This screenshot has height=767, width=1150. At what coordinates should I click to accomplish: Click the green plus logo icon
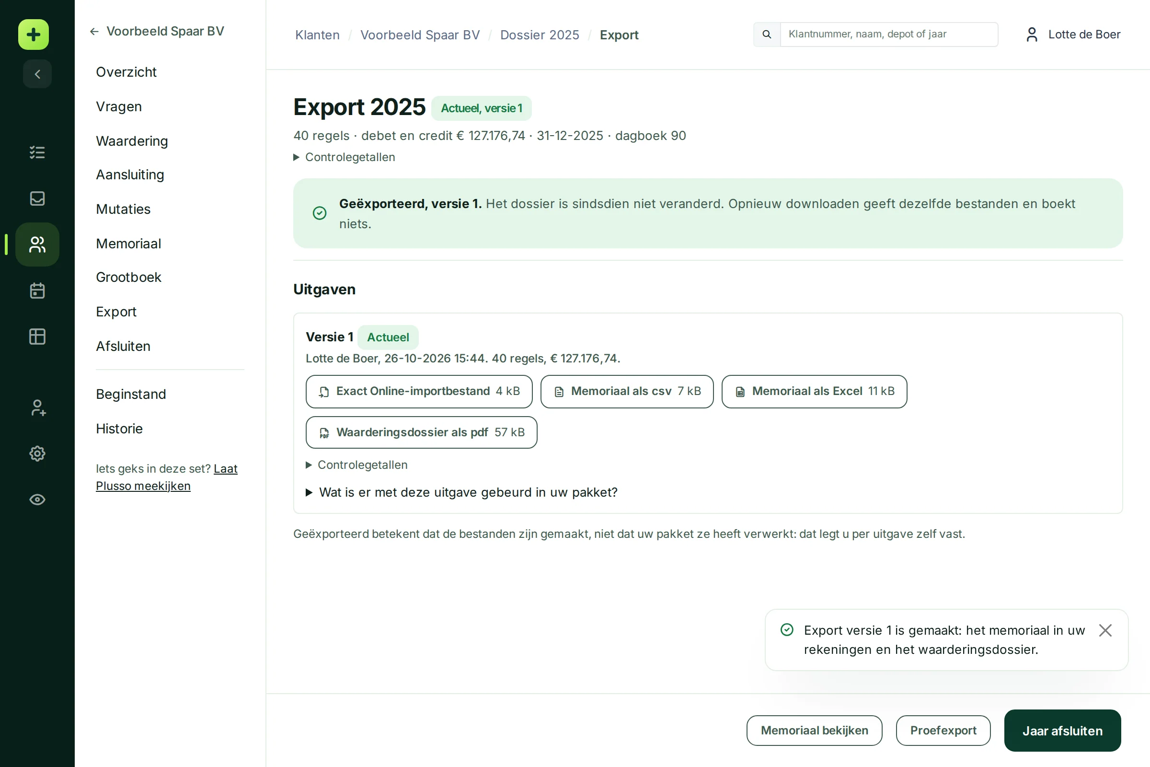(33, 34)
